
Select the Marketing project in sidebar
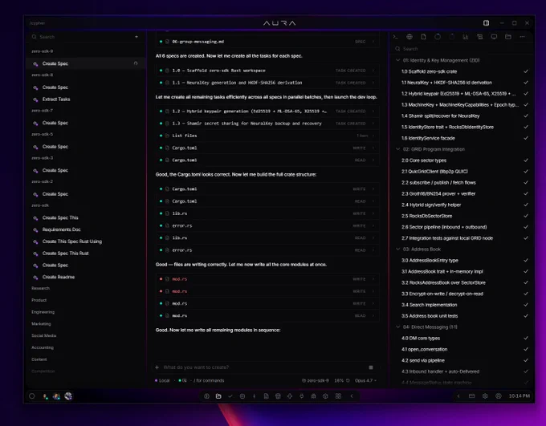point(41,323)
